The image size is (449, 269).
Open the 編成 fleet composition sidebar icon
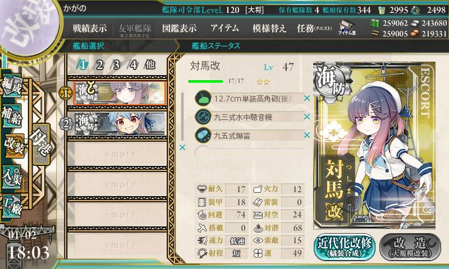coord(12,86)
